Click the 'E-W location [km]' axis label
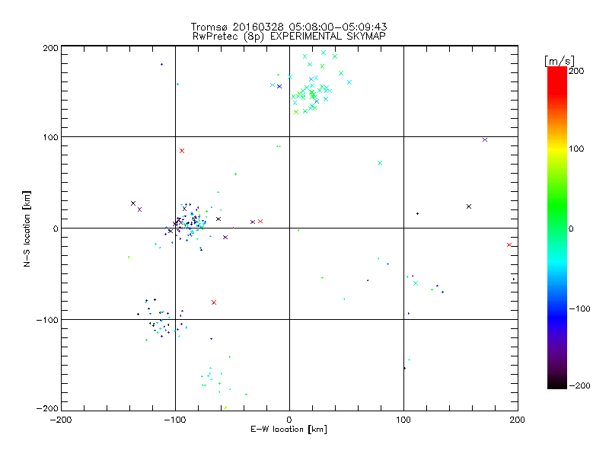The height and width of the screenshot is (457, 609). tap(289, 430)
